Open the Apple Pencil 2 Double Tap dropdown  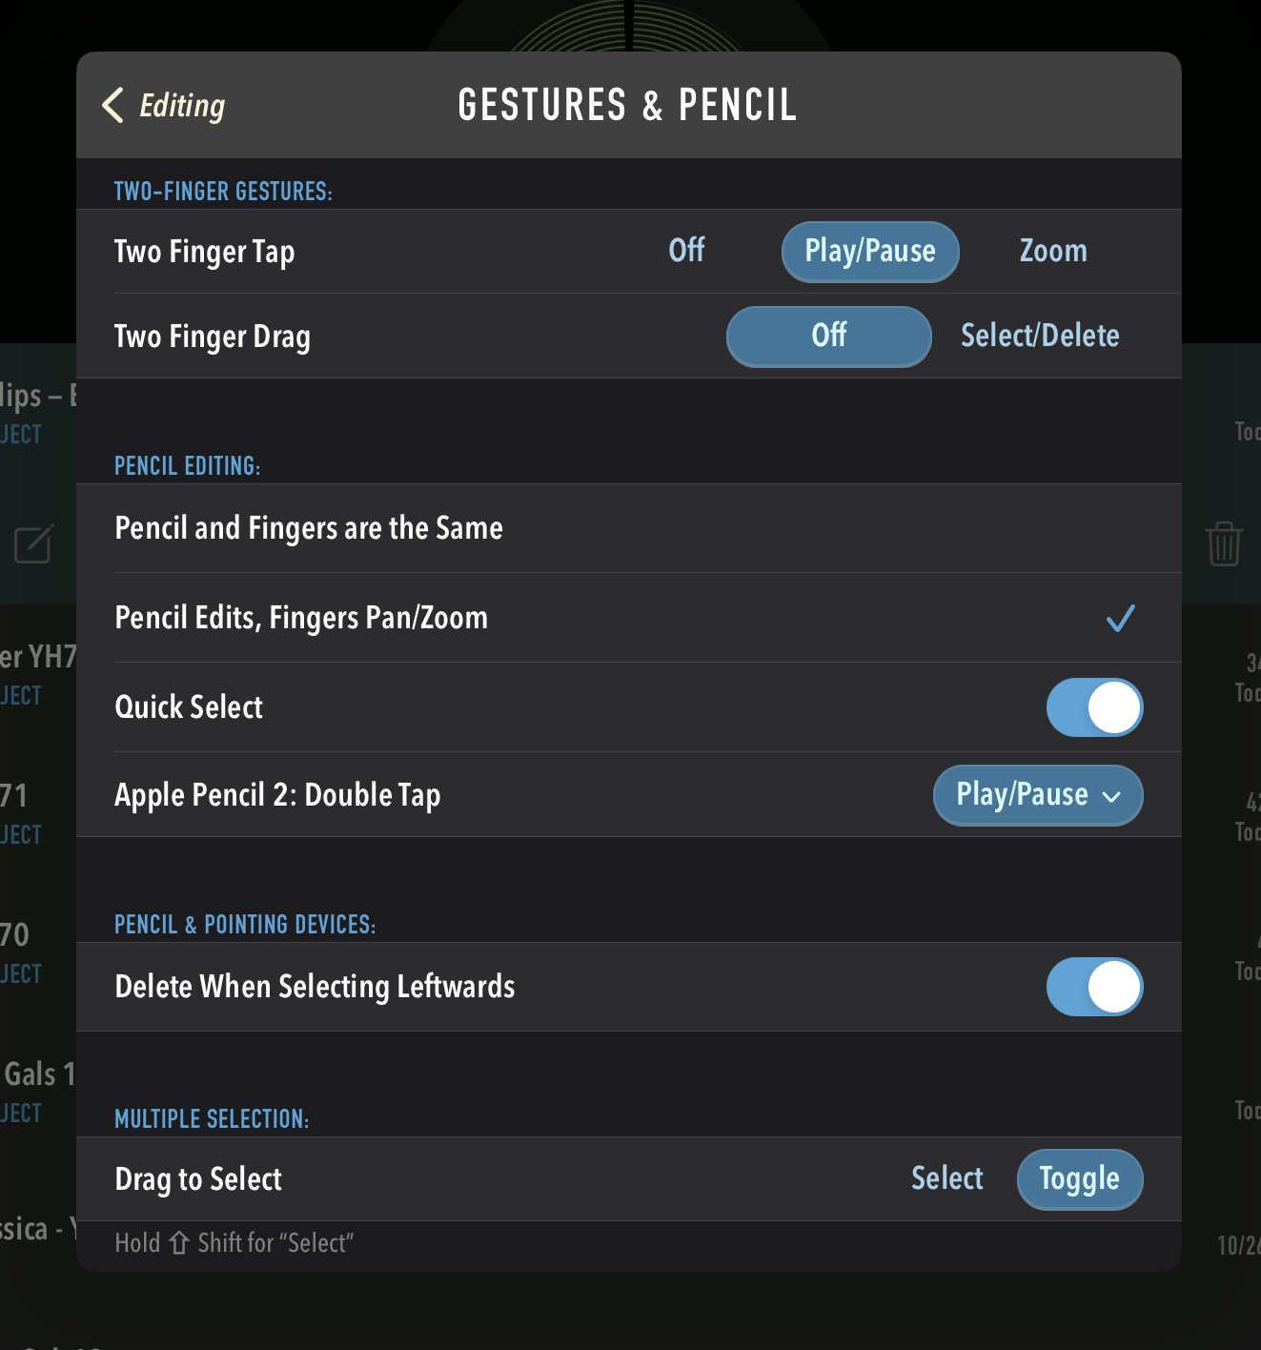click(1037, 795)
